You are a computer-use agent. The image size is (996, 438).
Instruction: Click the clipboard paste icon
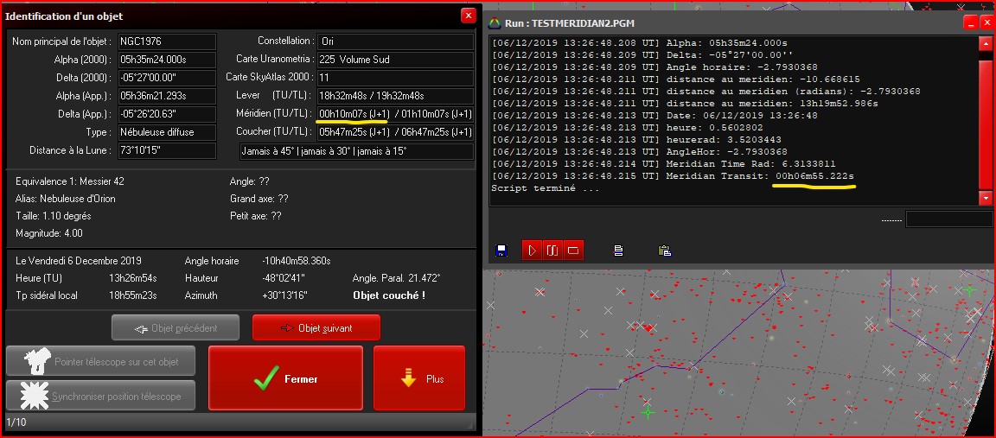click(x=664, y=251)
